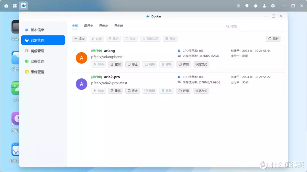Screen dimensions: 307x172
Task: Click the ariang container name
Action: [109, 51]
